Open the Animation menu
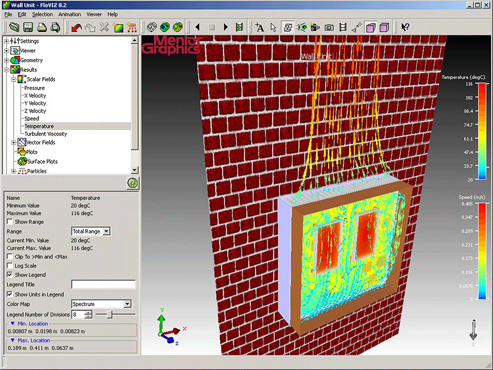493x370 pixels. tap(69, 14)
